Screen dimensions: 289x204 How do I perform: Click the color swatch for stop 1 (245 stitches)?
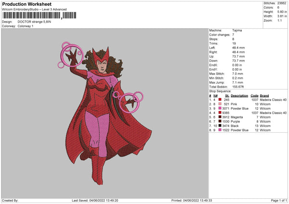click(220, 100)
